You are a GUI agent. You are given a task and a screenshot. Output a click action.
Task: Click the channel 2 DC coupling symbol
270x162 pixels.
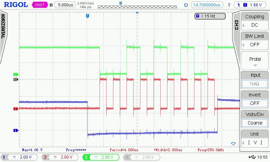(55, 157)
